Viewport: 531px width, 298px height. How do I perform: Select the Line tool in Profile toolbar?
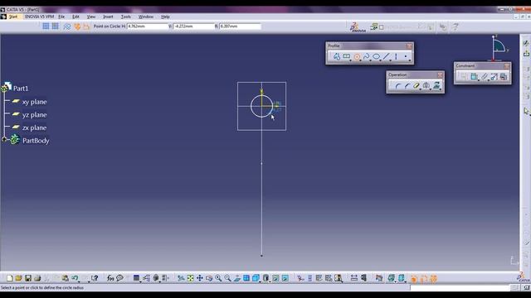tap(386, 56)
